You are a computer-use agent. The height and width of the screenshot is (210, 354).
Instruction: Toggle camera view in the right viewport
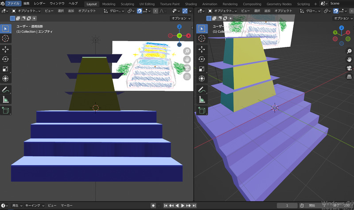[x=349, y=68]
